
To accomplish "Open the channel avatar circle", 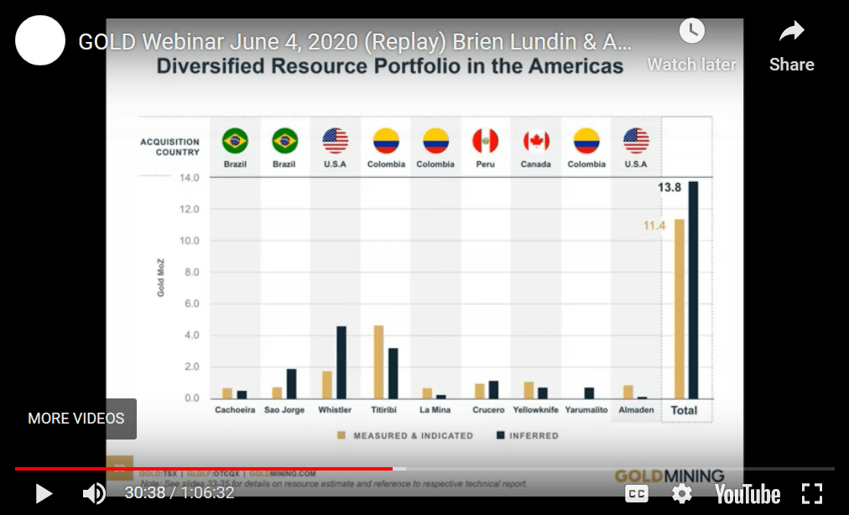I will click(40, 40).
